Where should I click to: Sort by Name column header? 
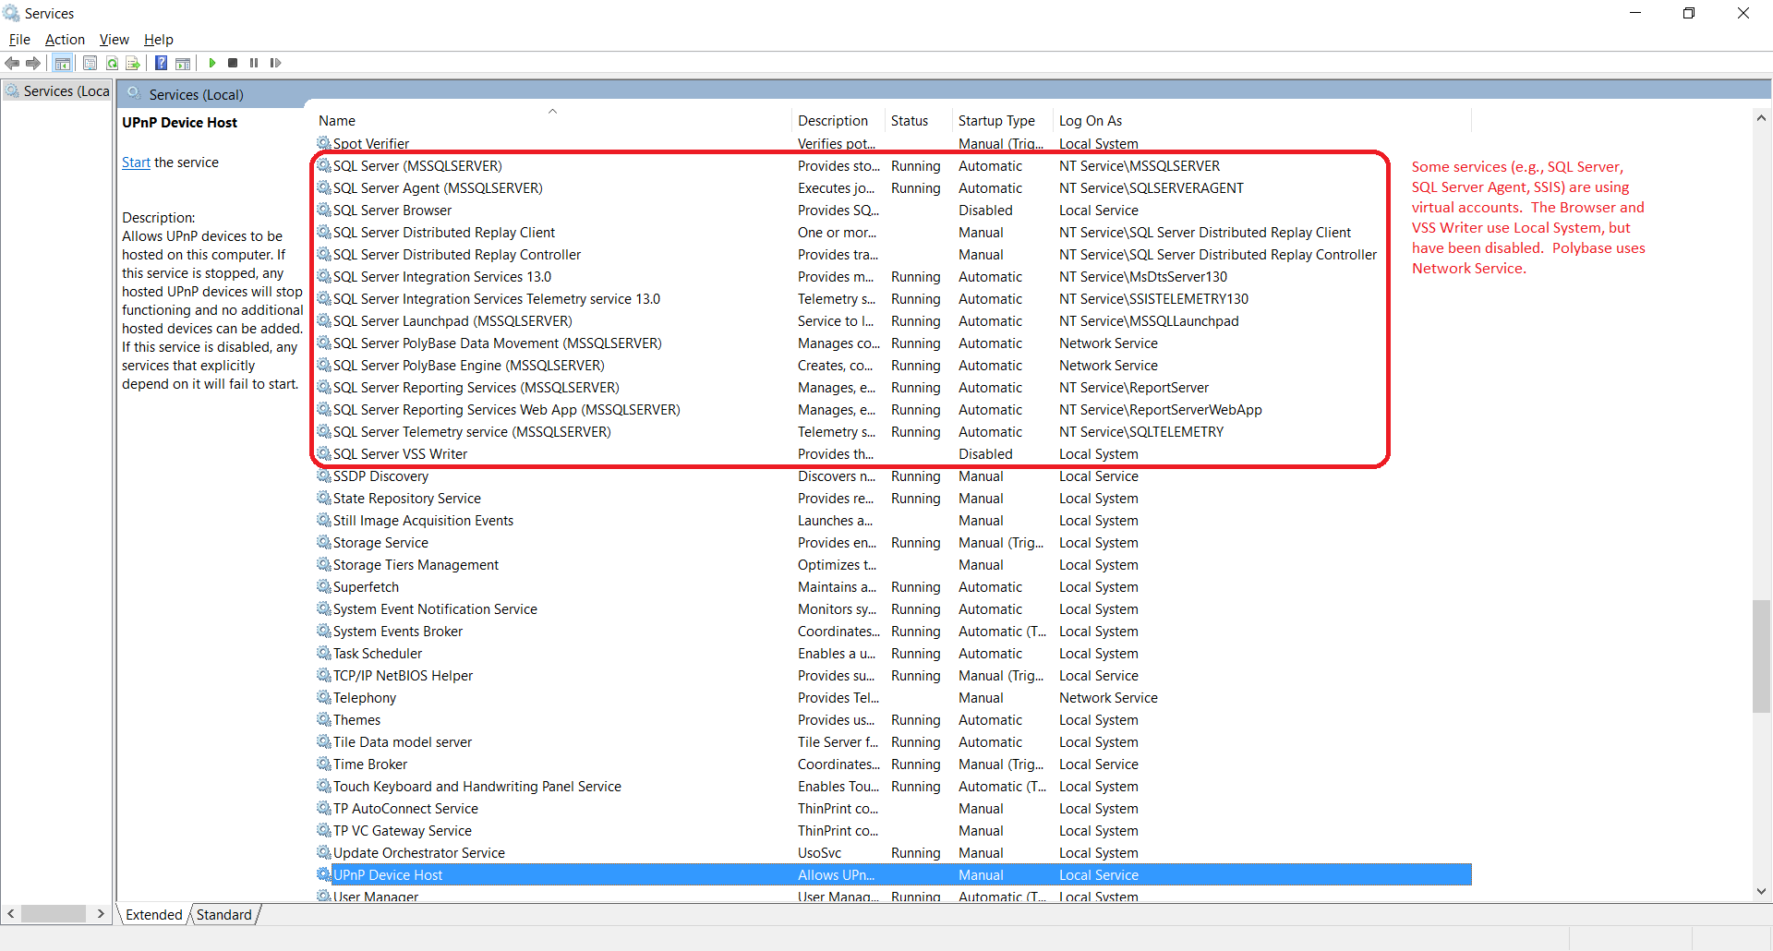tap(552, 120)
